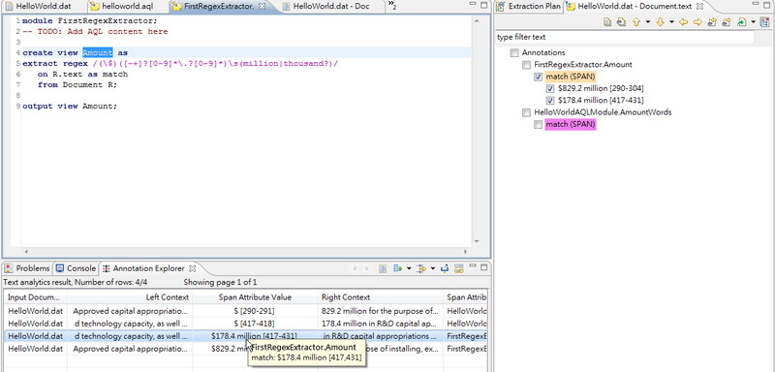This screenshot has width=775, height=372.
Task: Click the yellow right arrow icon
Action: click(x=697, y=22)
